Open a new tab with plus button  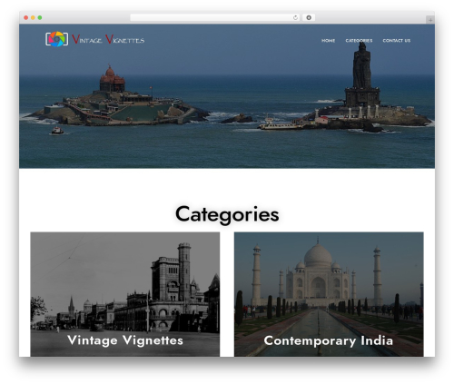[x=430, y=20]
